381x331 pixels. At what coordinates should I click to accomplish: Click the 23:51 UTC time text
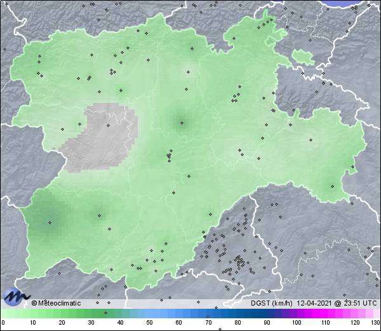359,303
